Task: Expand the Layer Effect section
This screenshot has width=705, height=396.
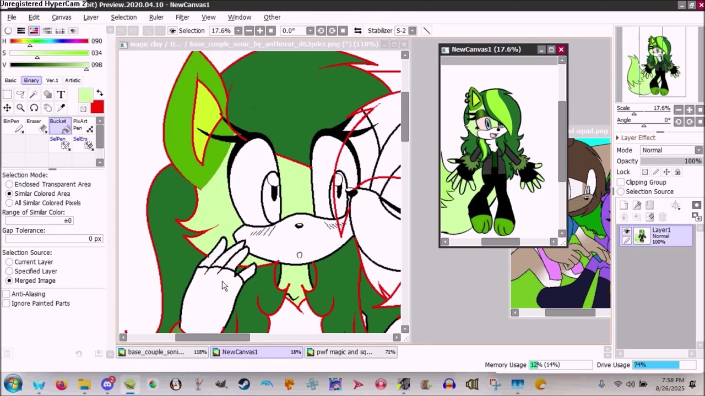Action: (617, 137)
